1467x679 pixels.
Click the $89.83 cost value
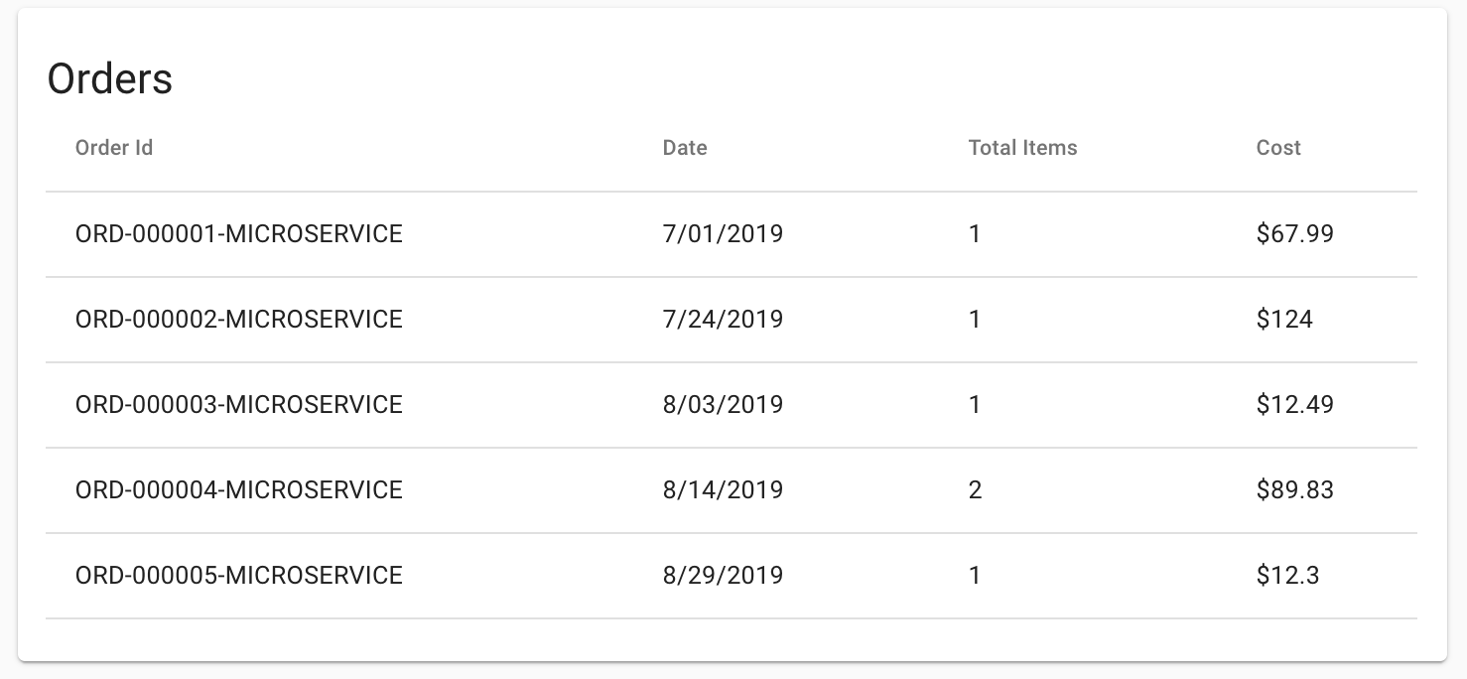(x=1294, y=490)
